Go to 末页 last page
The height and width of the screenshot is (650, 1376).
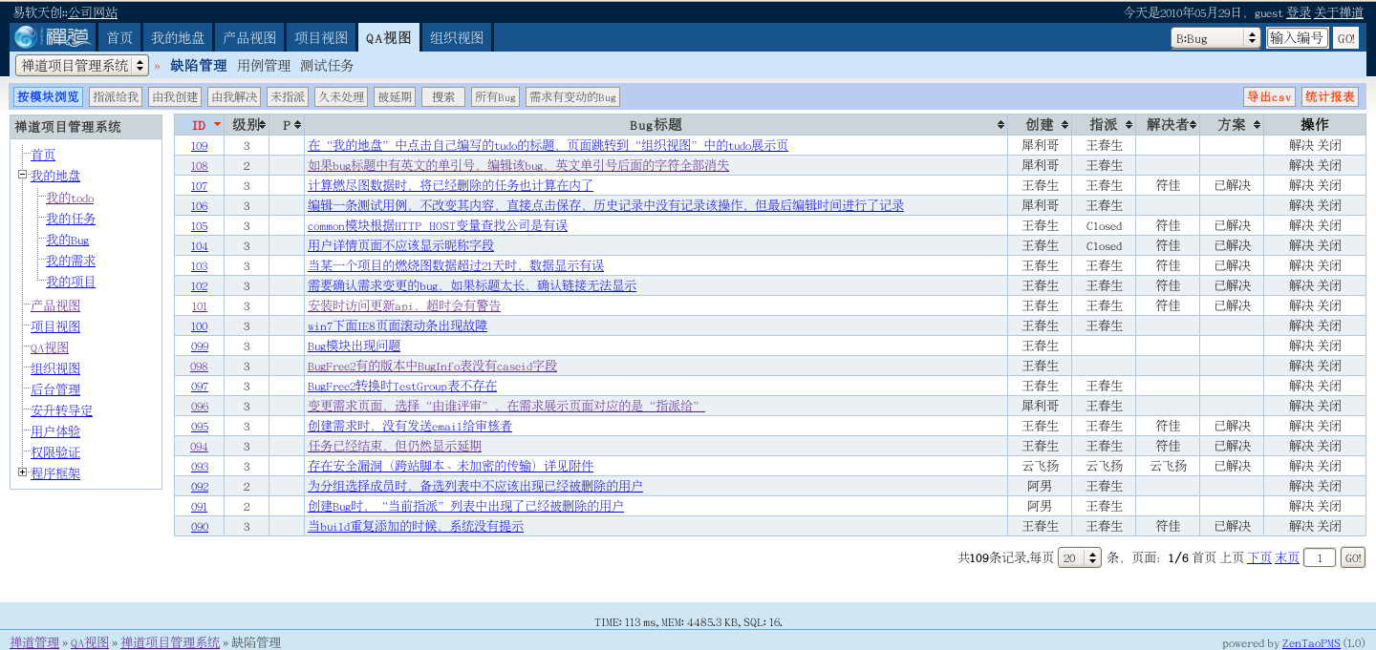pos(1287,557)
